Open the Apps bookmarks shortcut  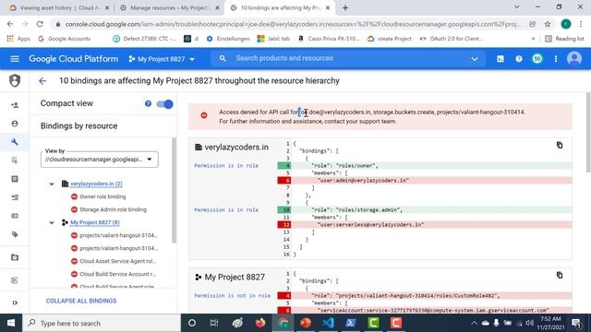[x=18, y=39]
